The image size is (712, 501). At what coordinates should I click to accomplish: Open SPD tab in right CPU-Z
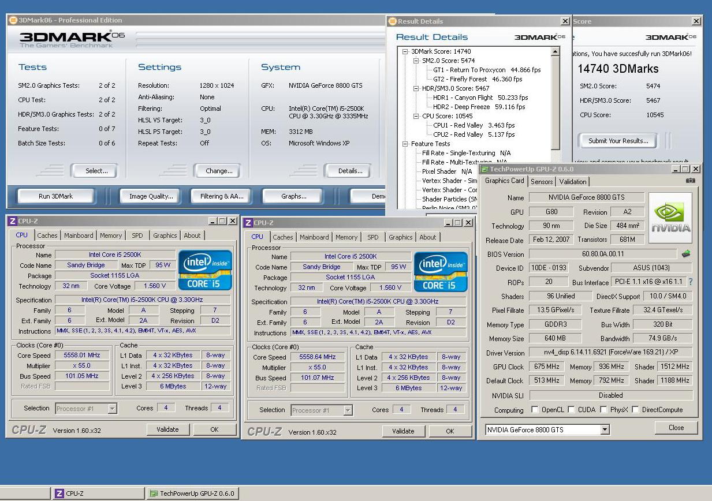373,237
